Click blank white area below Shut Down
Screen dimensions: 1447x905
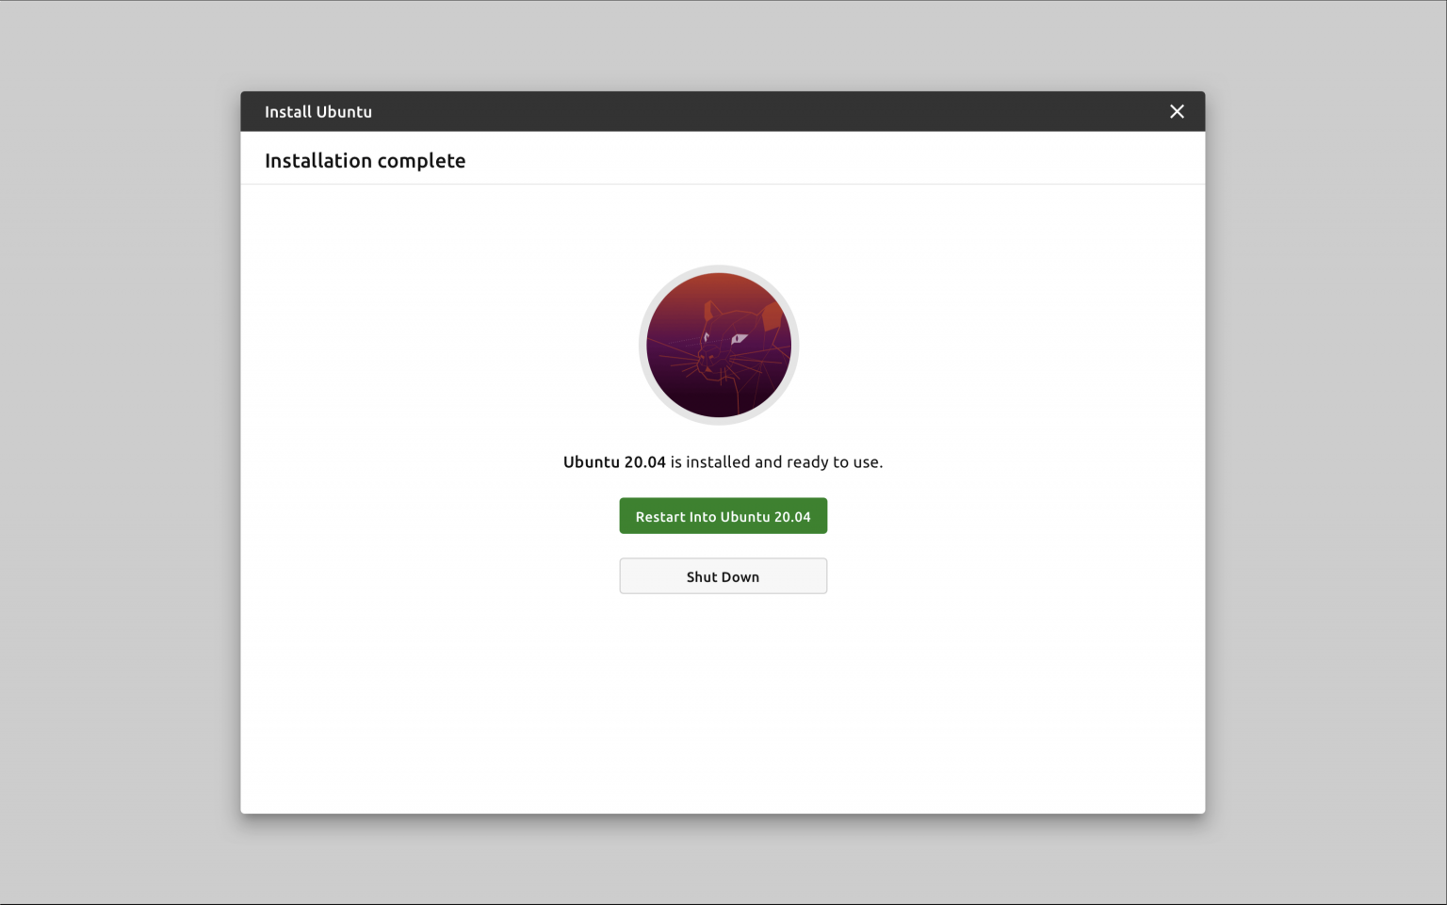(x=723, y=706)
